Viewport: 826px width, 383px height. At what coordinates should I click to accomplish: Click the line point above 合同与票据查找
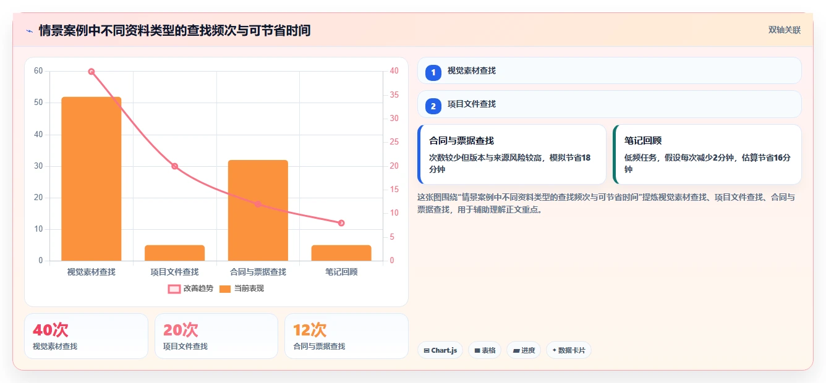pyautogui.click(x=258, y=204)
